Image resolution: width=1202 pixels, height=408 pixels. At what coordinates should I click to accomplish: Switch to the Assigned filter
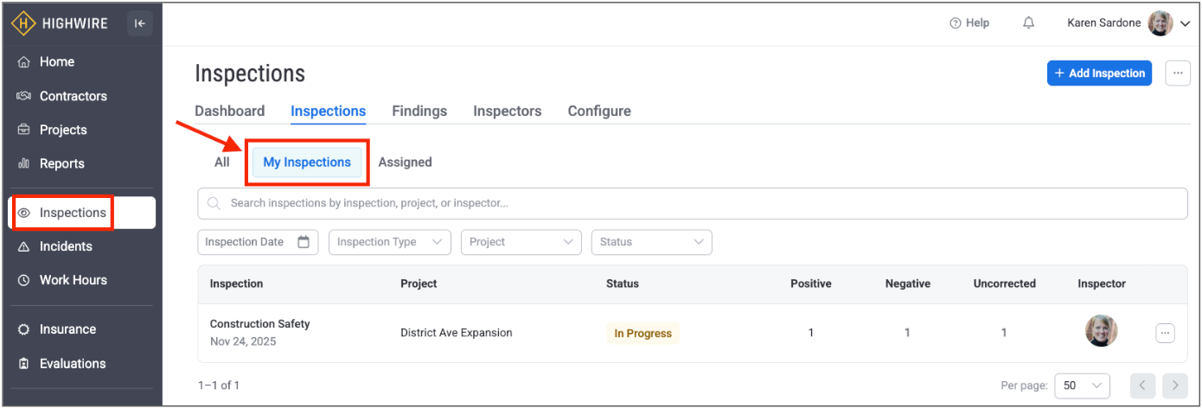[405, 163]
